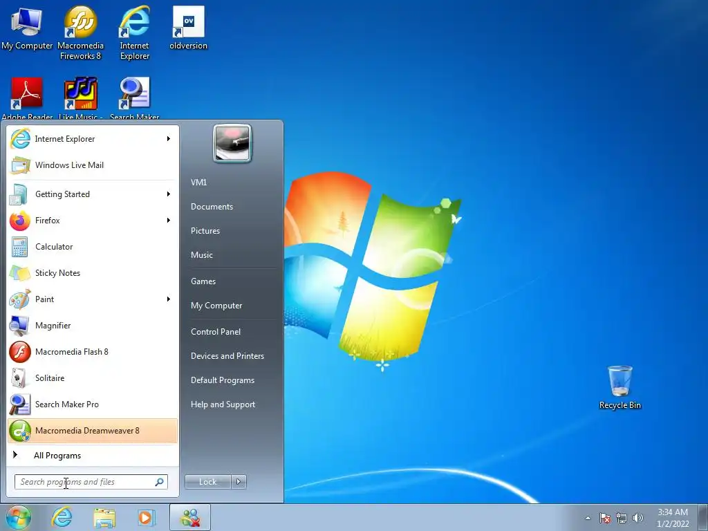This screenshot has width=708, height=531.
Task: Click the Getting Started icon
Action: tap(19, 194)
